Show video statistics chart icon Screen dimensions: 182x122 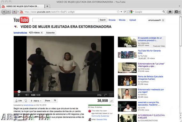click(111, 101)
